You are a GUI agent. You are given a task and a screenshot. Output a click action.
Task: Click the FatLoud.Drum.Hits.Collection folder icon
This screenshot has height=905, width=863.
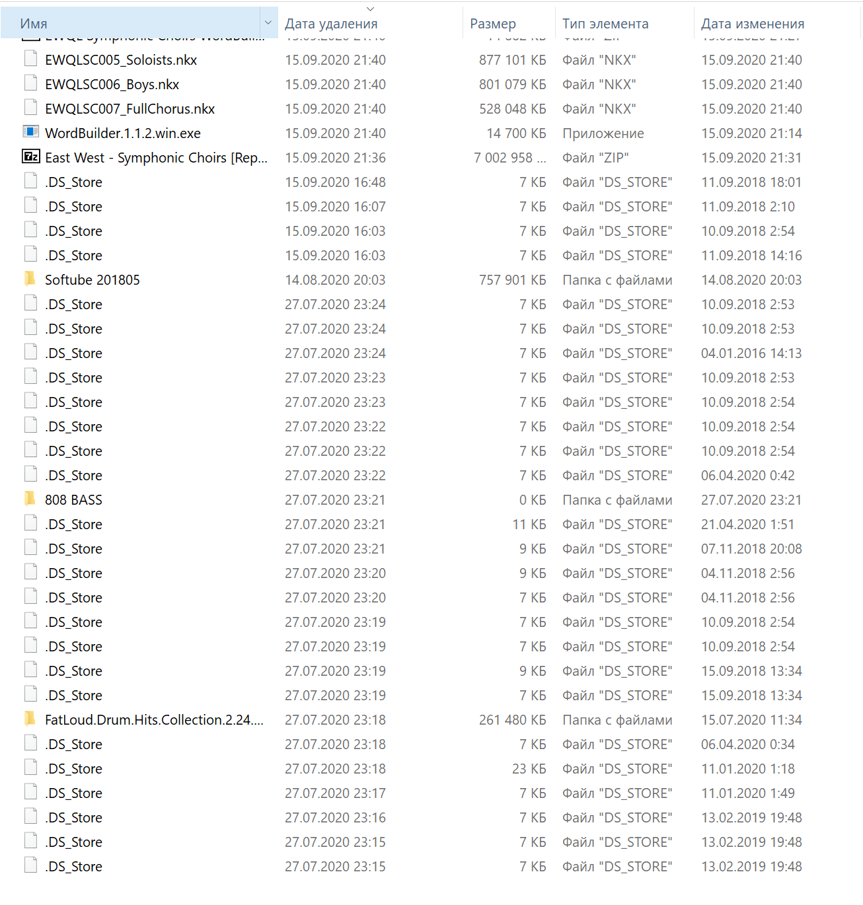(x=30, y=719)
